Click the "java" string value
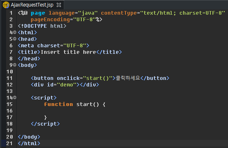 click(x=88, y=13)
